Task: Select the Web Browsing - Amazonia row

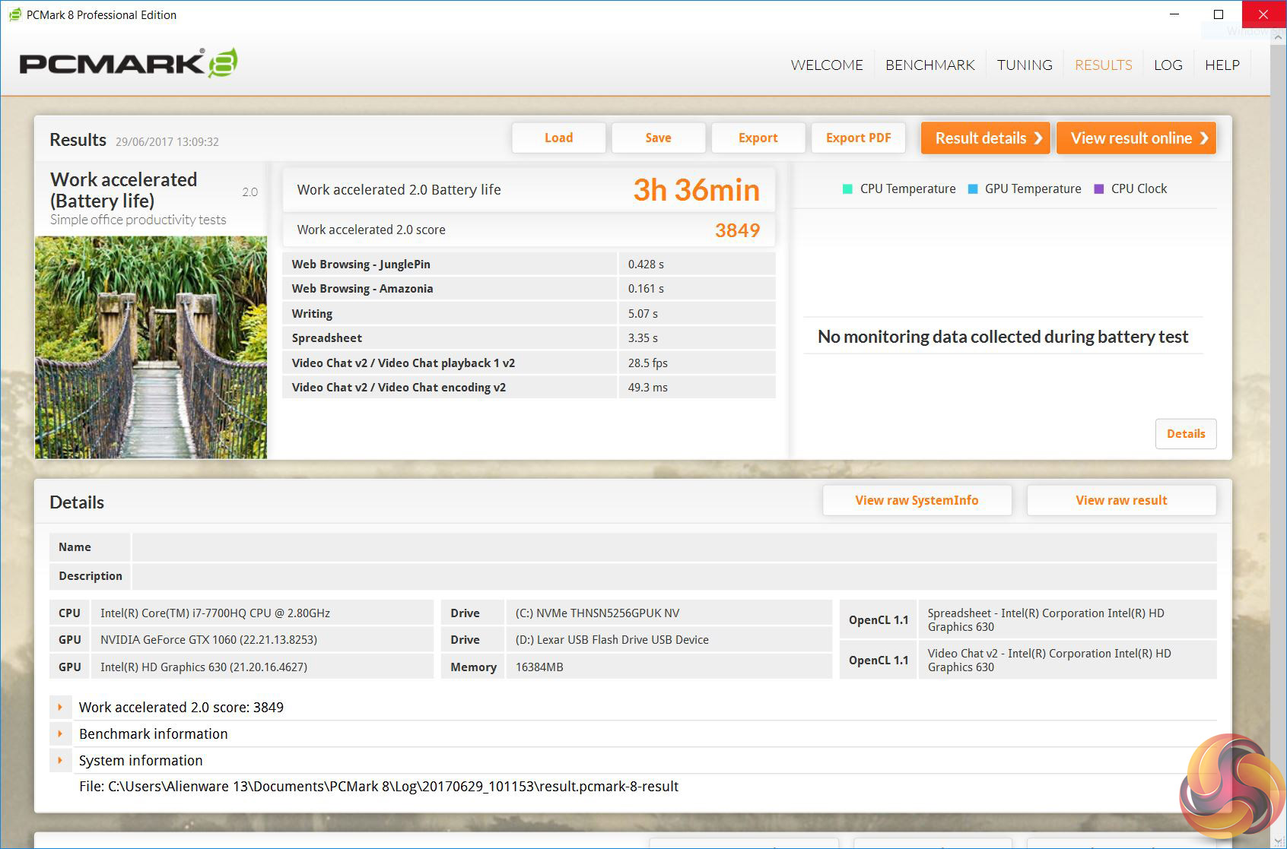Action: pos(529,288)
